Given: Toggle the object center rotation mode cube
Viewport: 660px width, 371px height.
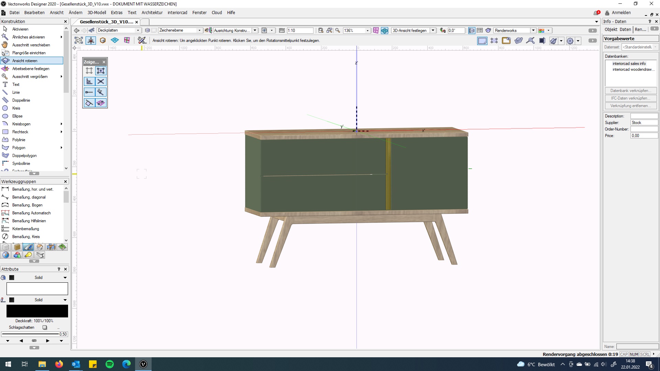Looking at the screenshot, I should point(102,41).
